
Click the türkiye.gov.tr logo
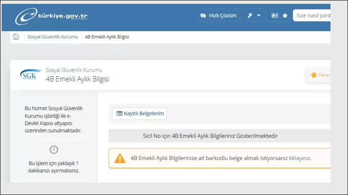click(52, 17)
